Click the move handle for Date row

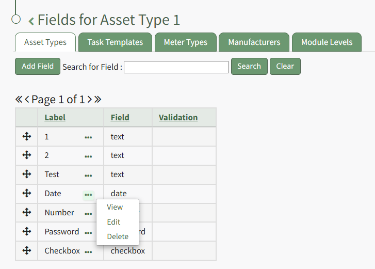(x=27, y=194)
